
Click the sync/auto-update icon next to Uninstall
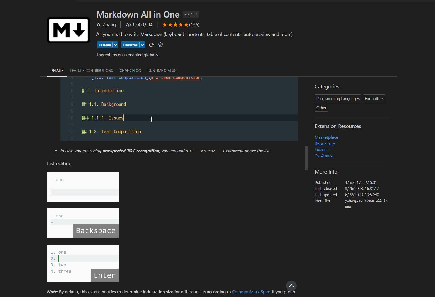[x=151, y=45]
